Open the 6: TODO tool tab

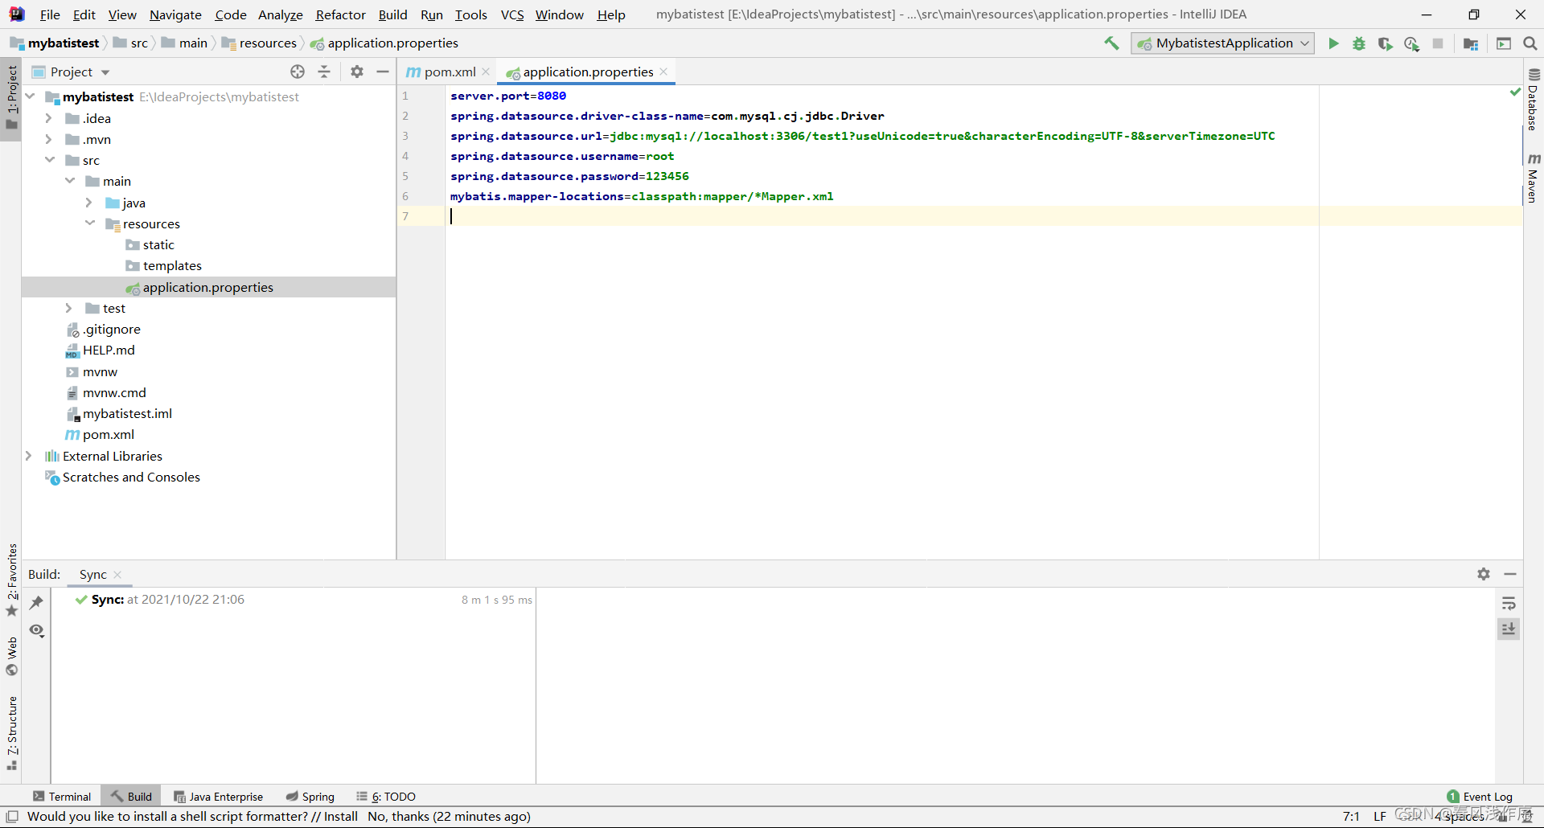pos(386,797)
